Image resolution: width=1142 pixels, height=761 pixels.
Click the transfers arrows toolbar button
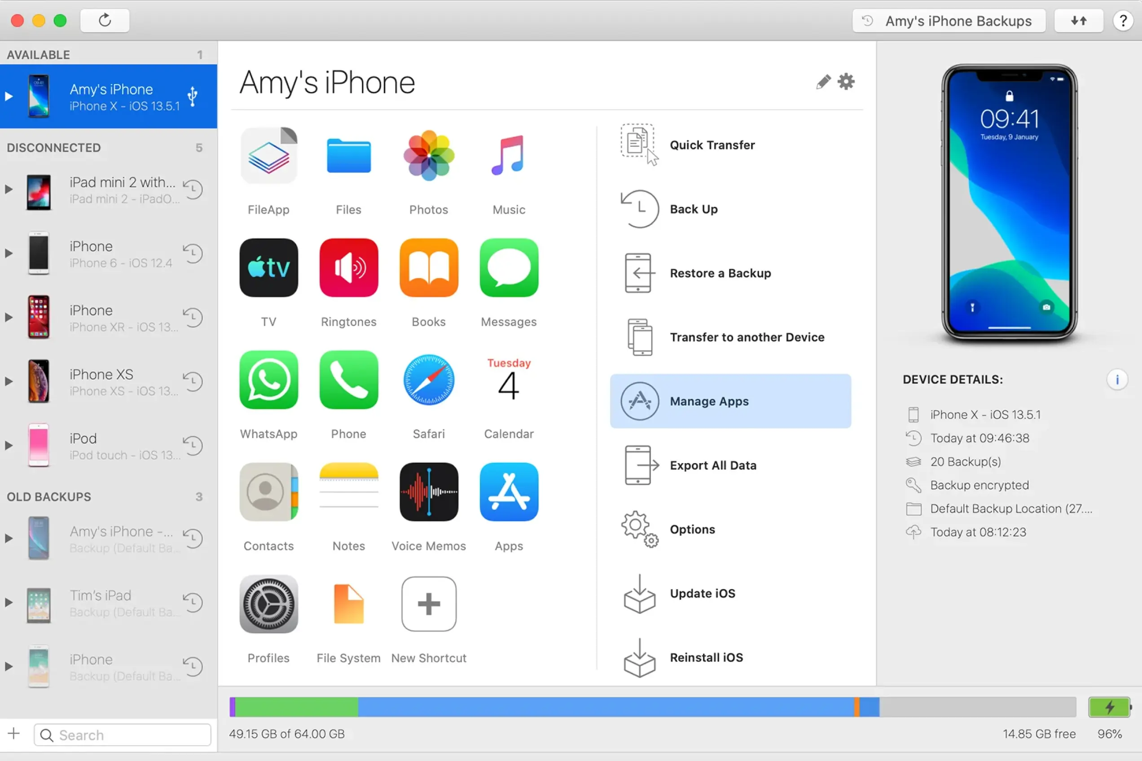pyautogui.click(x=1078, y=21)
